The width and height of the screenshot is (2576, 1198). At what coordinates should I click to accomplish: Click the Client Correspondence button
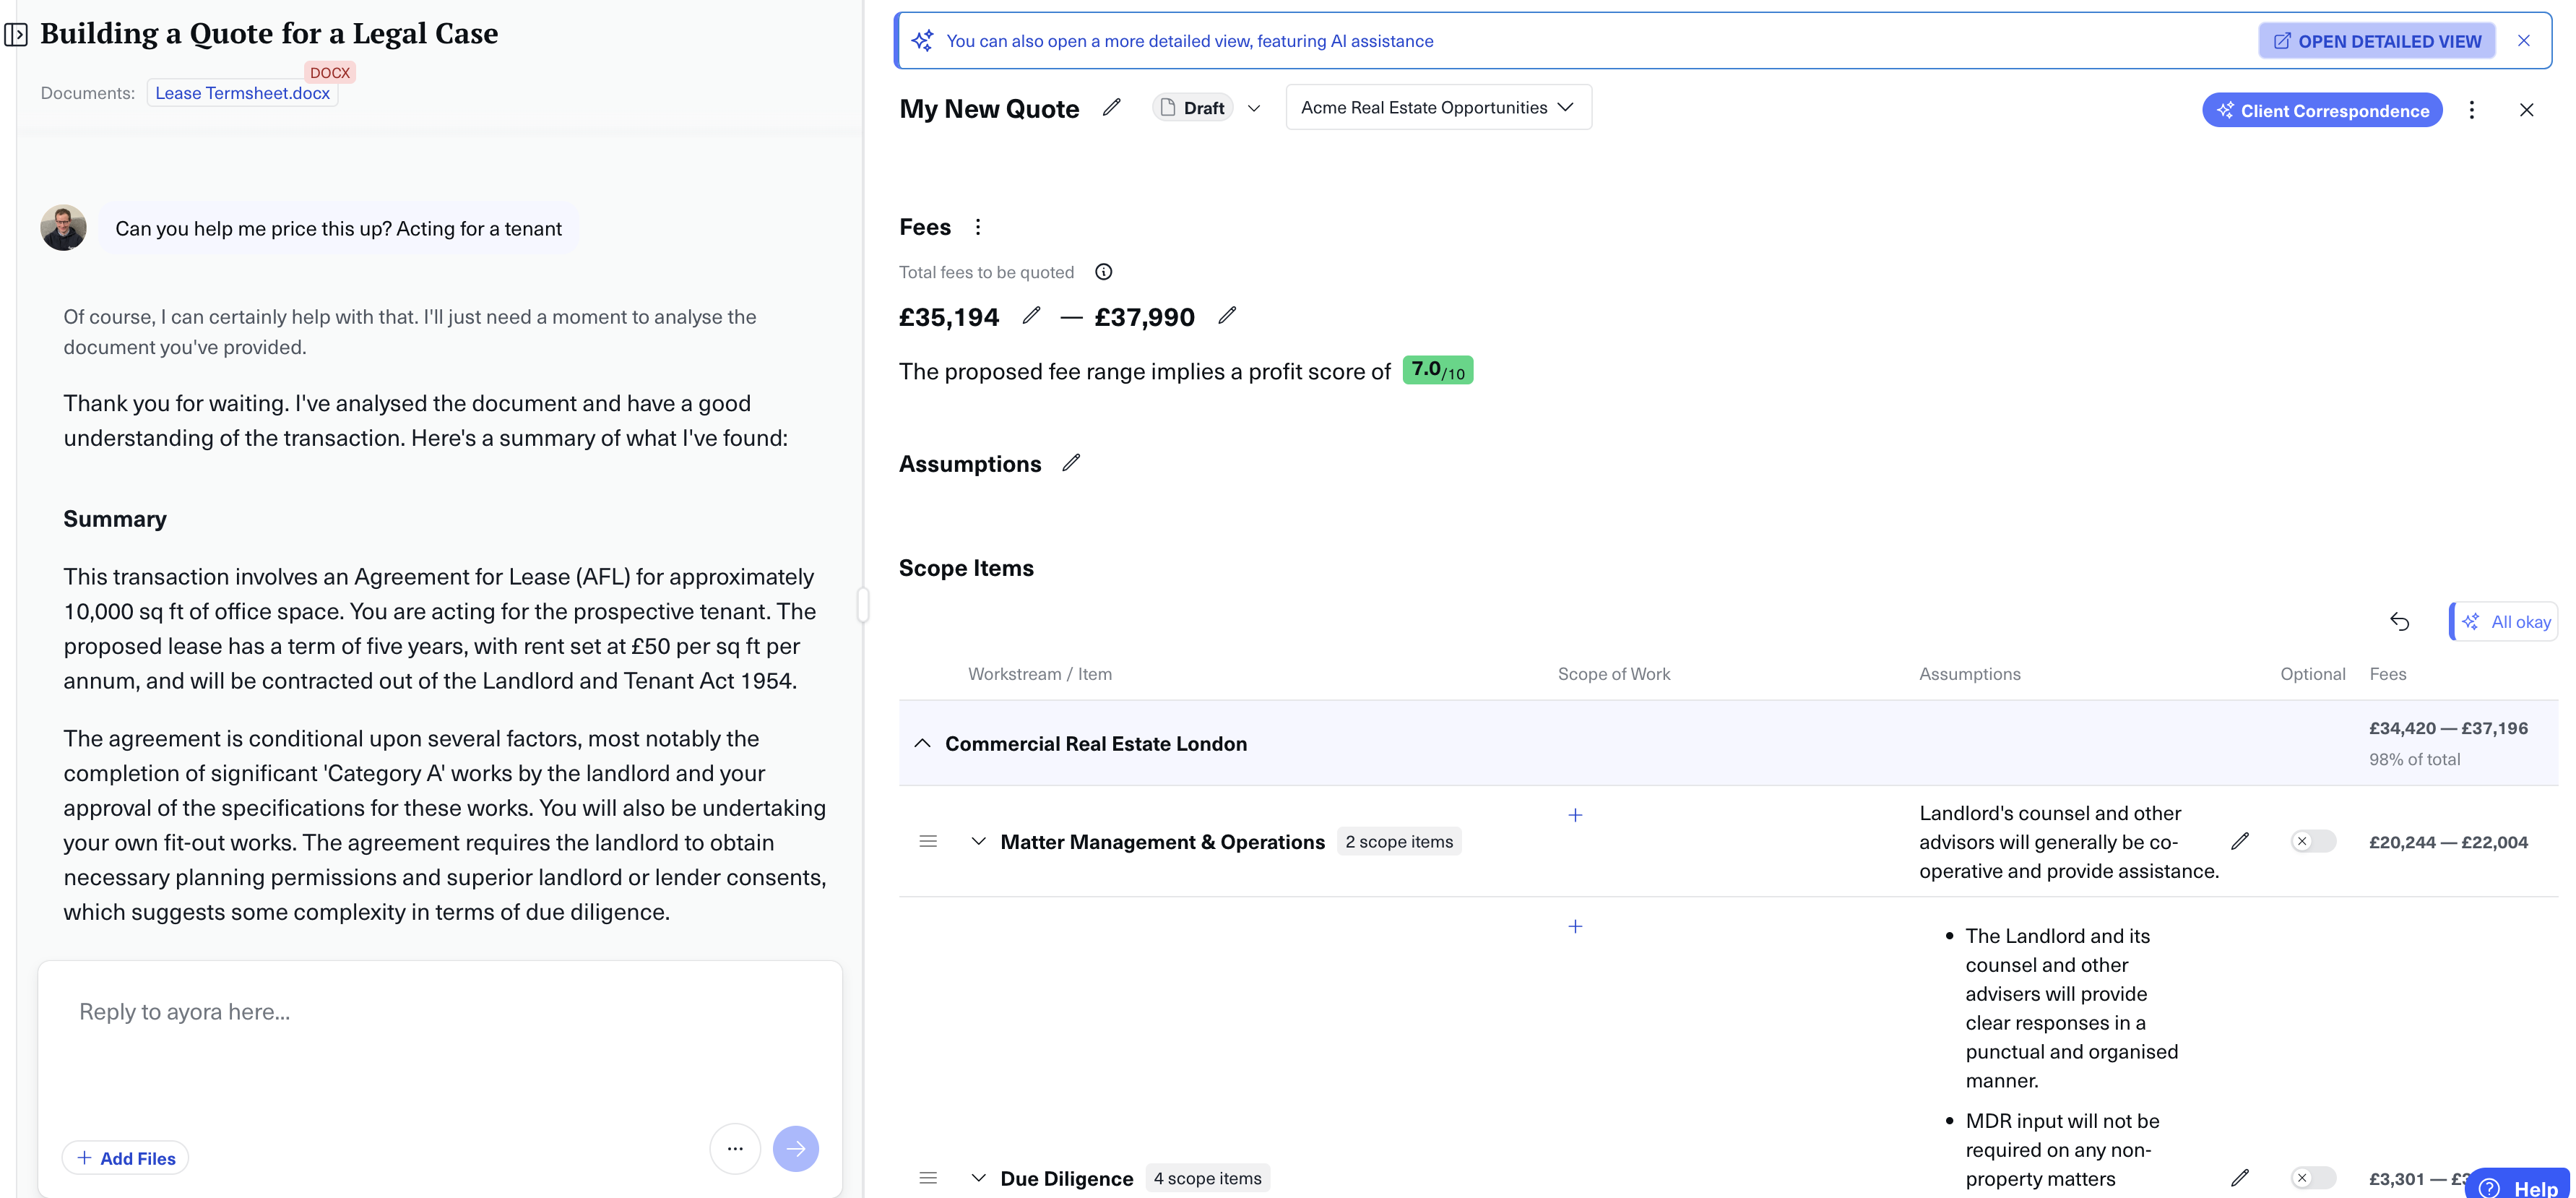(x=2321, y=110)
